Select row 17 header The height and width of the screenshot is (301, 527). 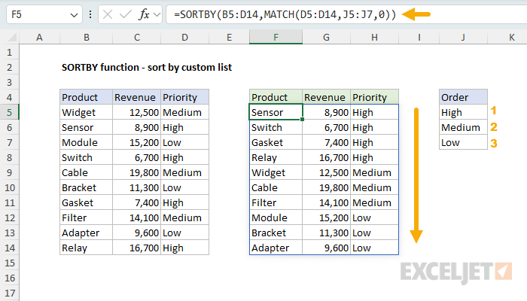(x=9, y=293)
